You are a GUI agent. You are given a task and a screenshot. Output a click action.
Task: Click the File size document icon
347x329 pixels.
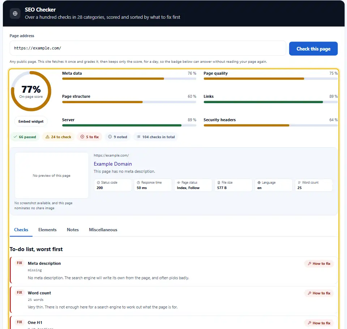219,183
